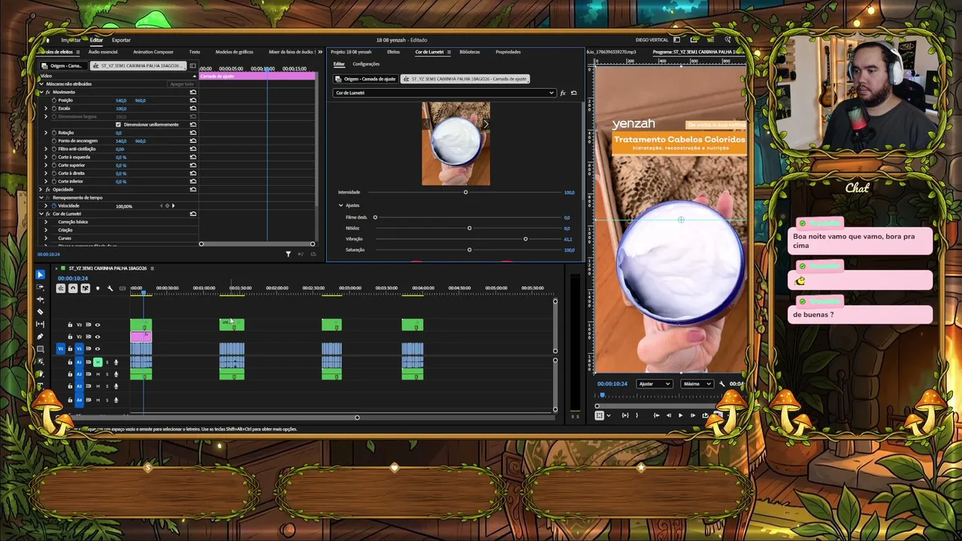Adjust the Intensidade slider handle
Viewport: 962px width, 541px height.
(465, 192)
